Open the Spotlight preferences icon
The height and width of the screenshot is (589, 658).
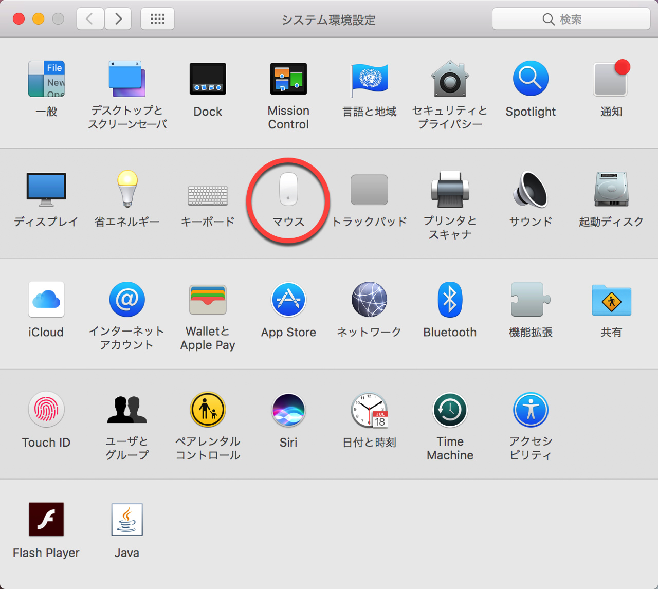tap(531, 79)
